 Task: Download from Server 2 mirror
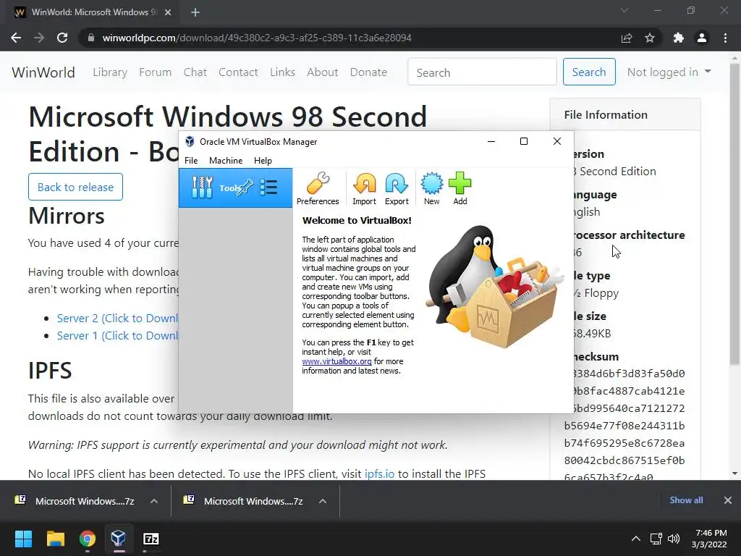(x=117, y=319)
